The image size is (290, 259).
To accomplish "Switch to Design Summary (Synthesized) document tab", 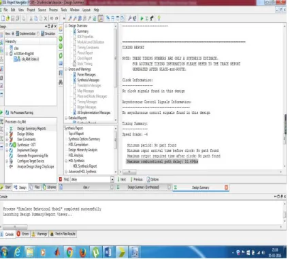I will [144, 187].
